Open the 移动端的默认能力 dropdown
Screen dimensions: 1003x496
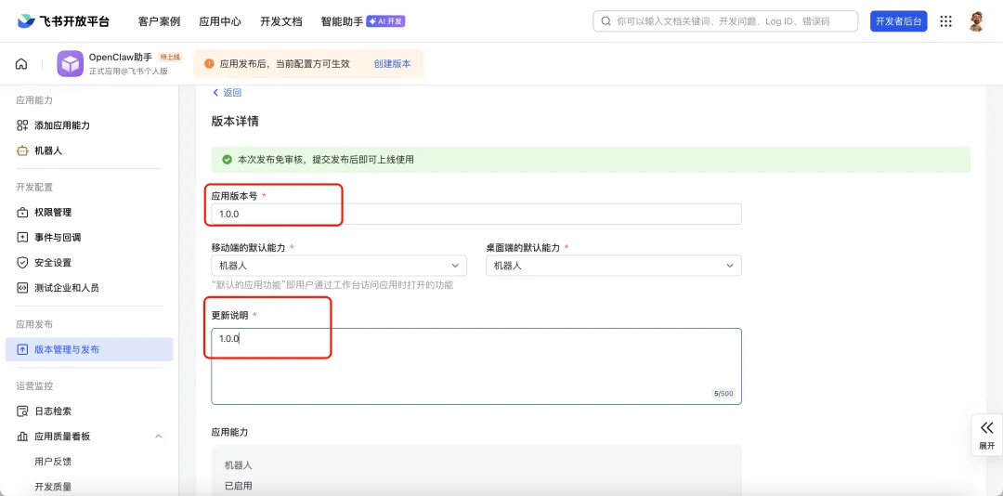(x=339, y=266)
